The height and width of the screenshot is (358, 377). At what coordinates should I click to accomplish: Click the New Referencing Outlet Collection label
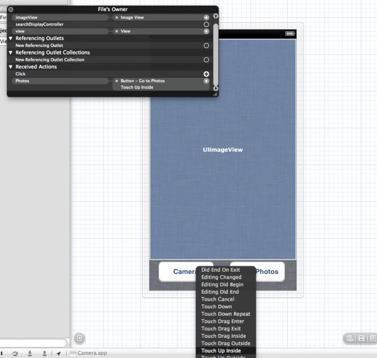[50, 60]
